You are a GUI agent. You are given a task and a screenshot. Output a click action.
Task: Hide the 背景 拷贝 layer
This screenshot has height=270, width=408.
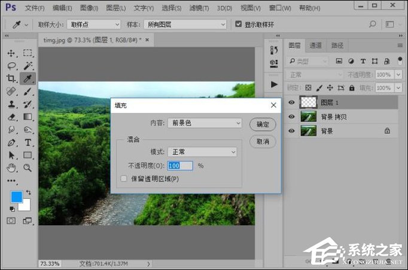[291, 116]
